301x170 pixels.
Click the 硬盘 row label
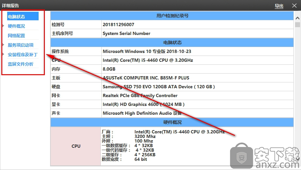pyautogui.click(x=56, y=87)
